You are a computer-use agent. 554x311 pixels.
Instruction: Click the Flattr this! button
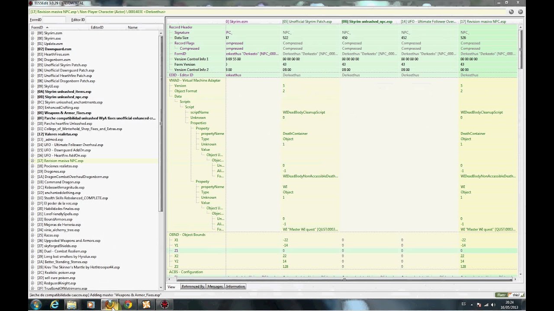[510, 295]
